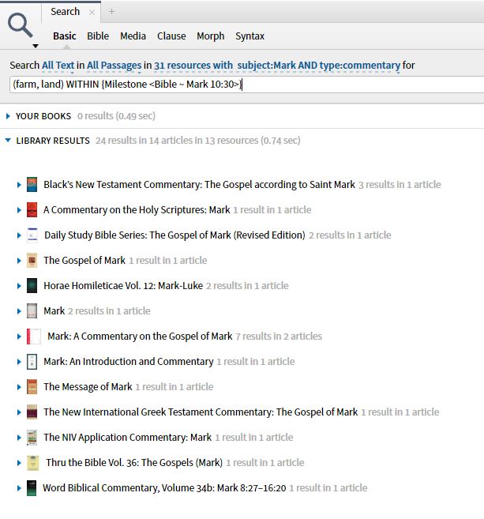Expand Mark: A Commentary on the Gospel results
484x519 pixels.
click(x=19, y=337)
